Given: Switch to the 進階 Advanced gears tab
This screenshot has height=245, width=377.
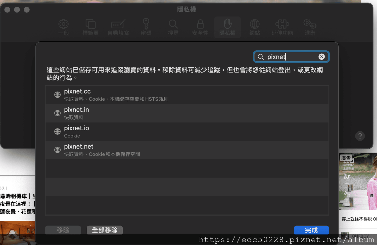Looking at the screenshot, I should [x=310, y=27].
